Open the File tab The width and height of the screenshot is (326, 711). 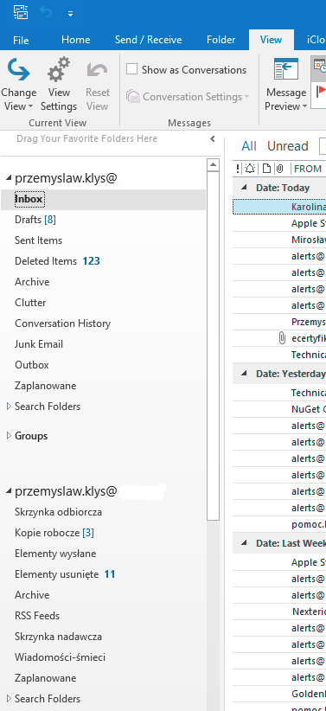click(21, 40)
